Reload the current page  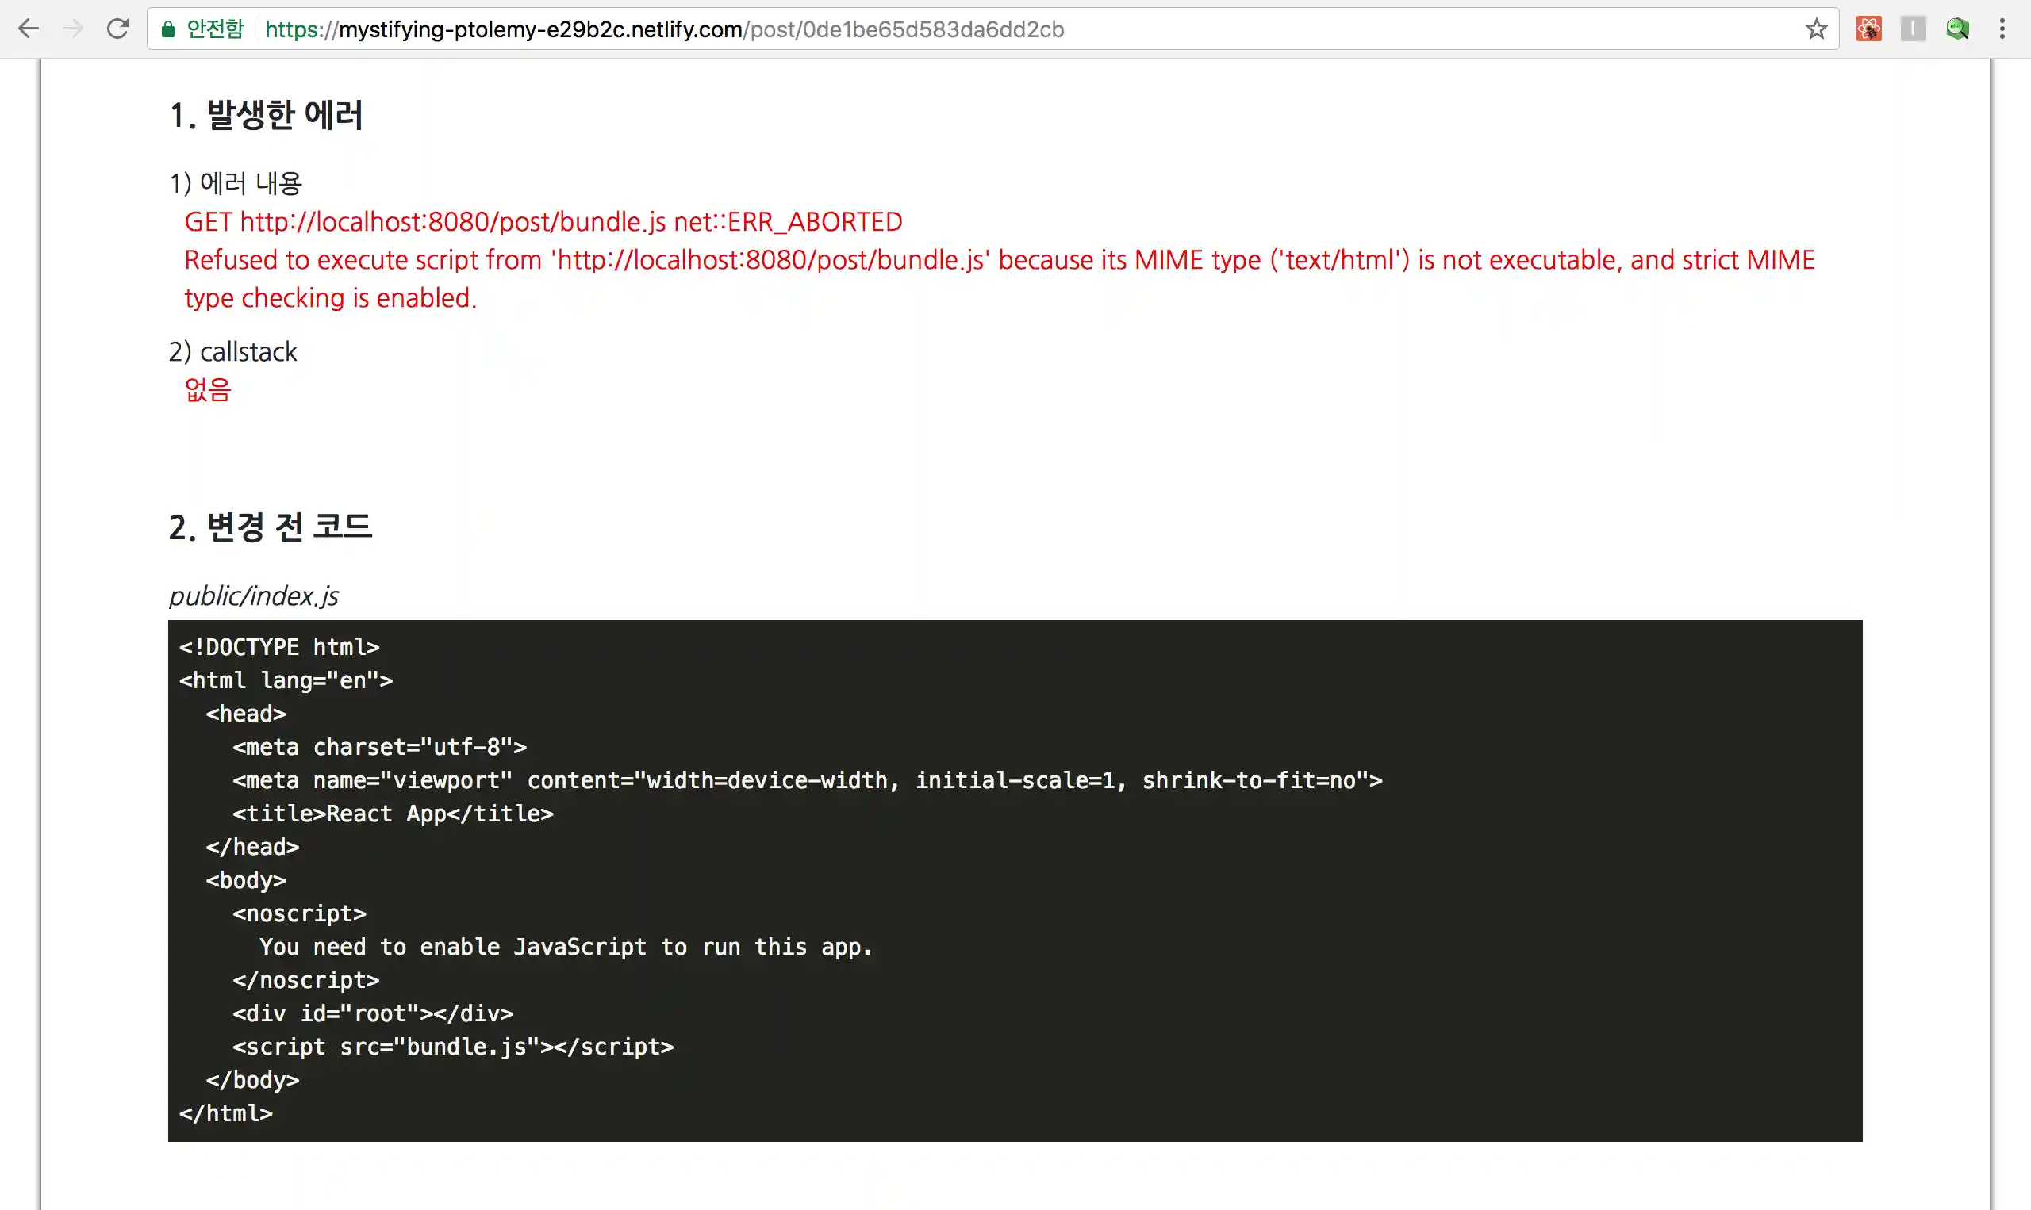point(117,29)
